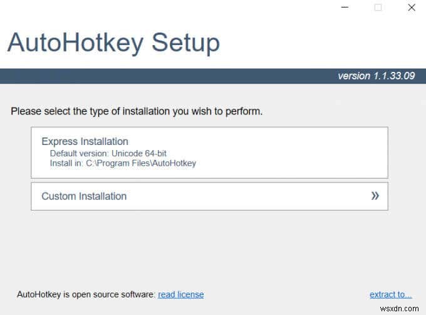This screenshot has width=426, height=315.
Task: Close the AutoHotkey Setup window
Action: (x=412, y=7)
